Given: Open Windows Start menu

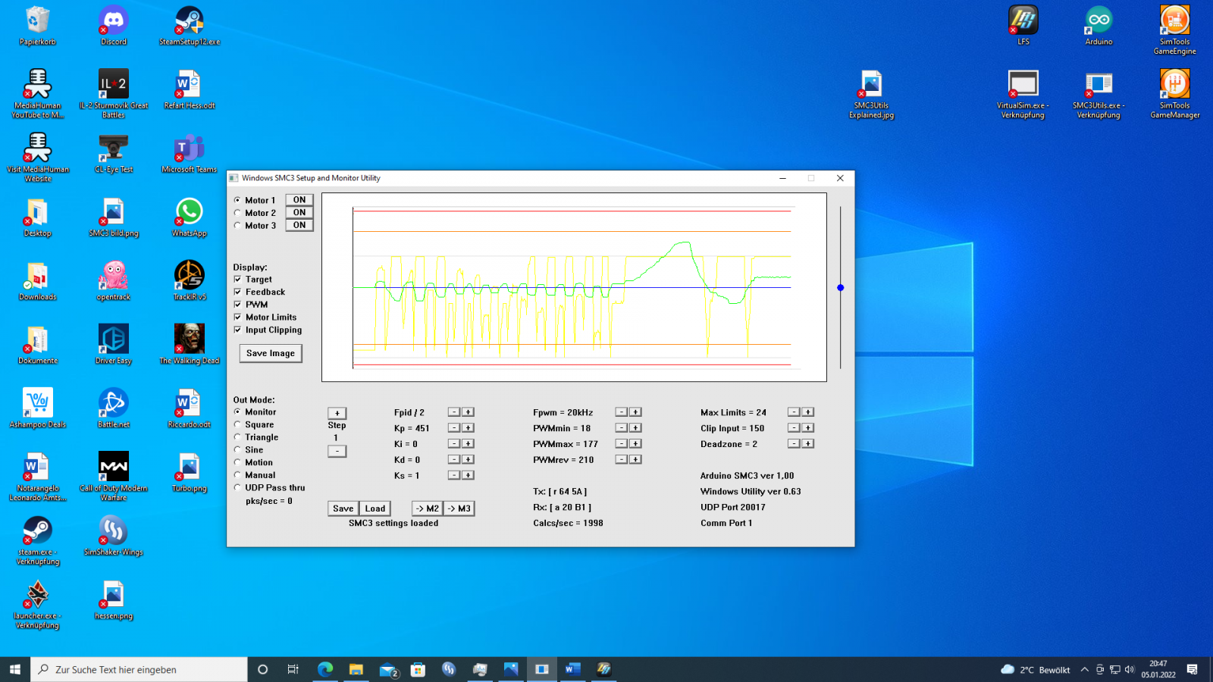Looking at the screenshot, I should pos(15,669).
